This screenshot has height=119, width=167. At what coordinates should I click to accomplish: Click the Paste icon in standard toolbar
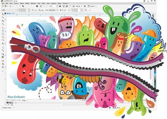click(23, 6)
